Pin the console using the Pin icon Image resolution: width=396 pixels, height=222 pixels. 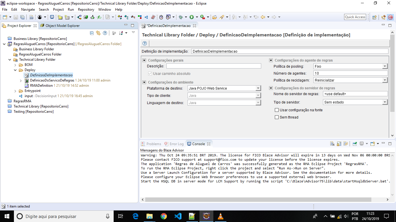click(355, 144)
